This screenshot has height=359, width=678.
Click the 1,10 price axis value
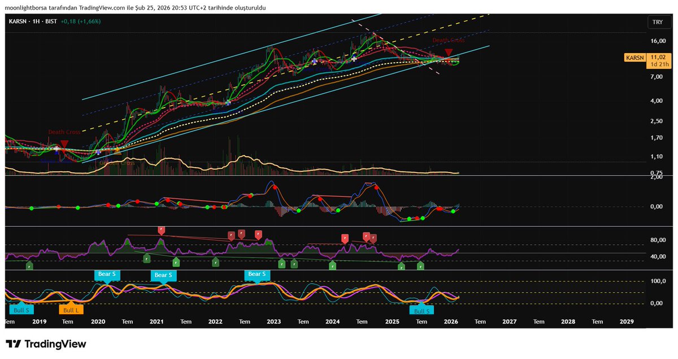(657, 156)
